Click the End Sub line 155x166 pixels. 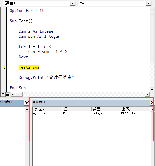tap(18, 88)
